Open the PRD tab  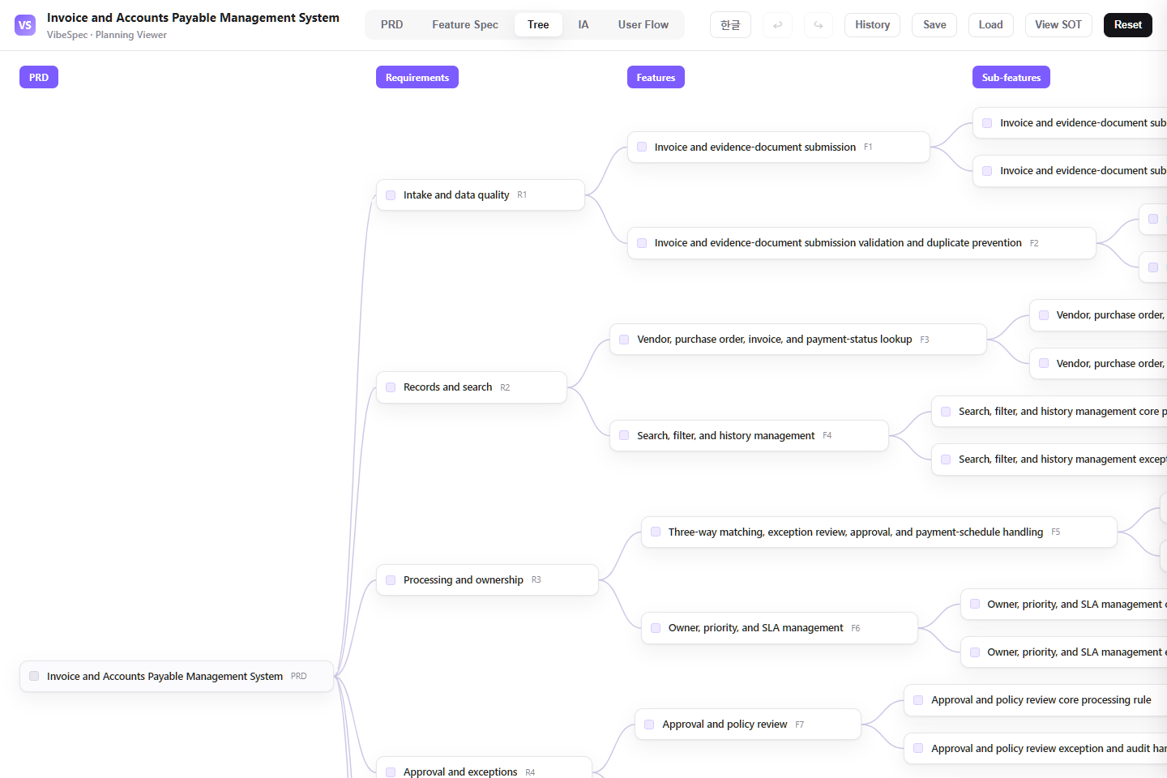click(392, 25)
